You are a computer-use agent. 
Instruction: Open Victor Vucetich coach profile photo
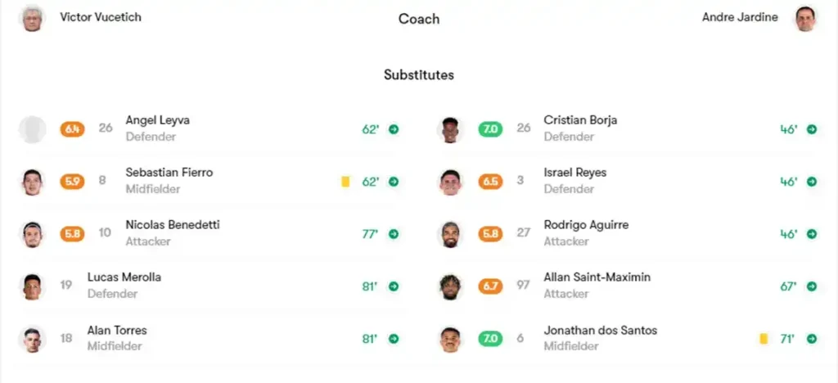click(x=32, y=18)
